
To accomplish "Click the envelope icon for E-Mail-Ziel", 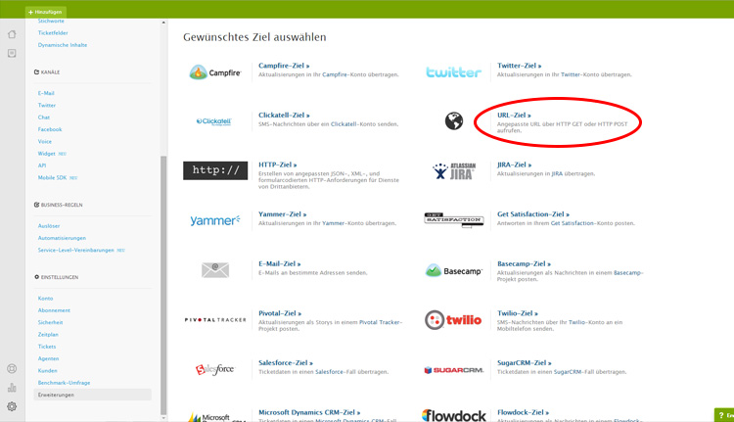I will tap(215, 270).
